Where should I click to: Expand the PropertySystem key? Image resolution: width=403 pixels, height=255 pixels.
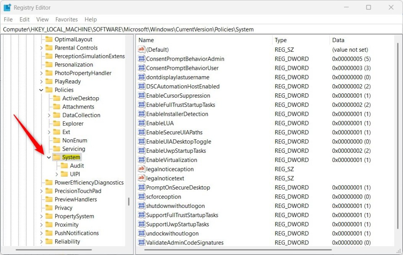(x=41, y=216)
